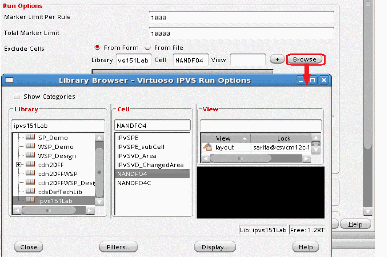The width and height of the screenshot is (387, 257).
Task: Select the ipvs151Lab library row
Action: [53, 201]
